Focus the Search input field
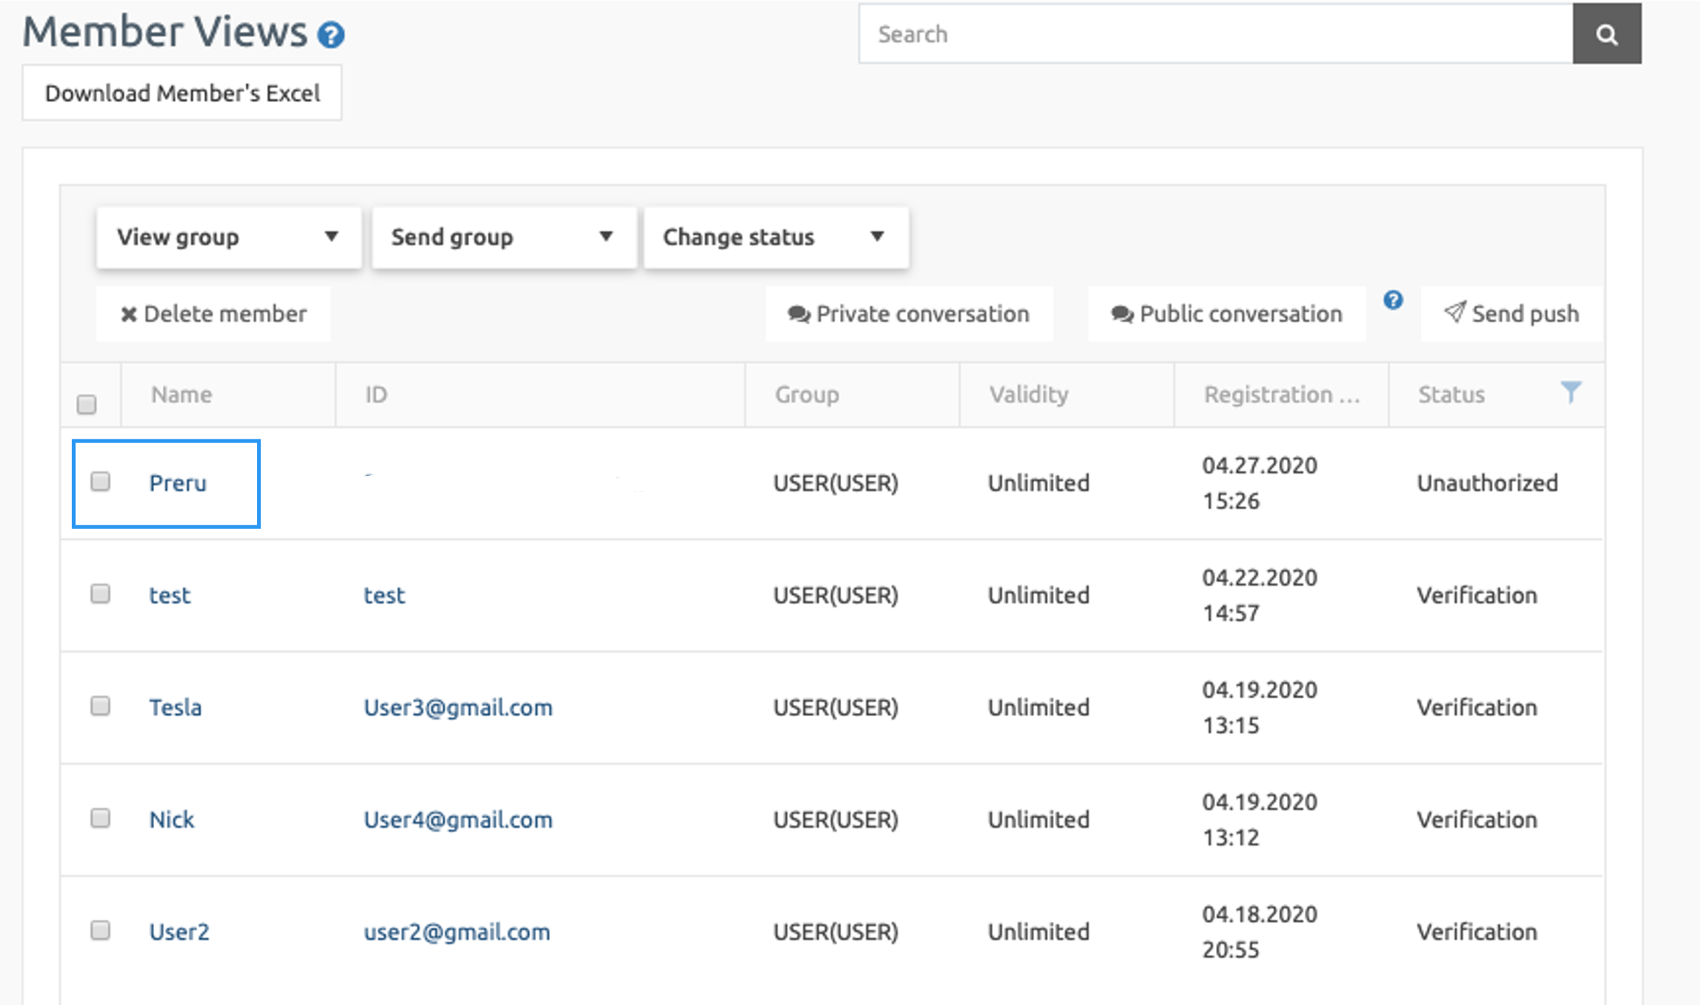1700x1005 pixels. pyautogui.click(x=1214, y=35)
